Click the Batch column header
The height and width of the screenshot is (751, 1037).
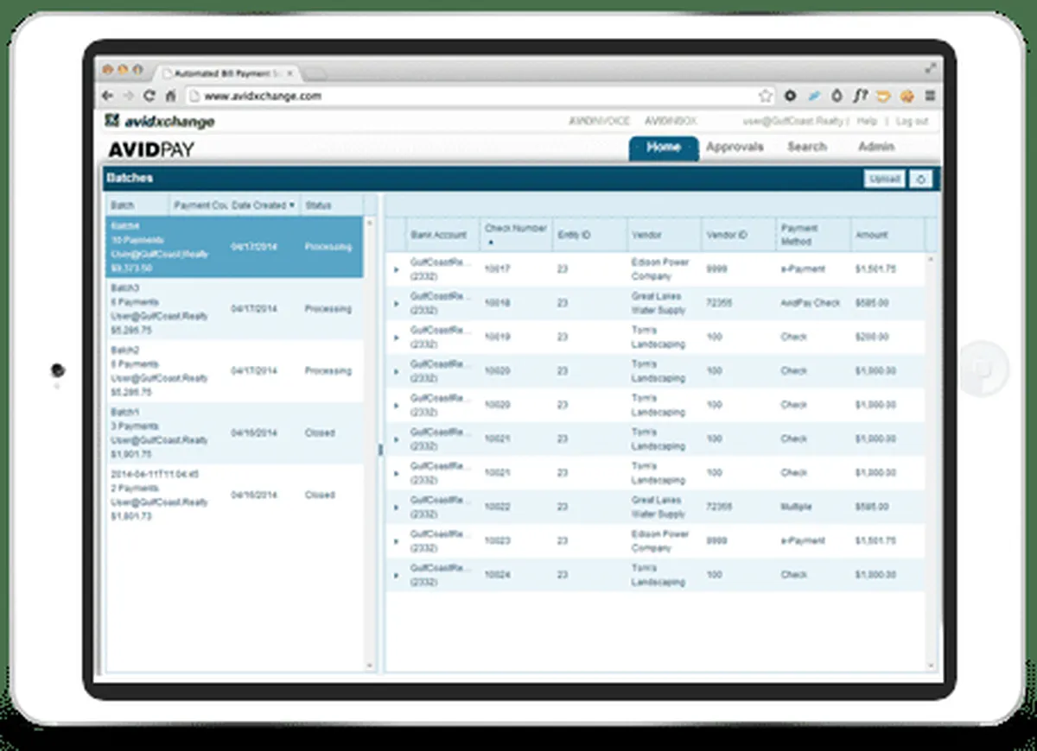click(x=138, y=205)
